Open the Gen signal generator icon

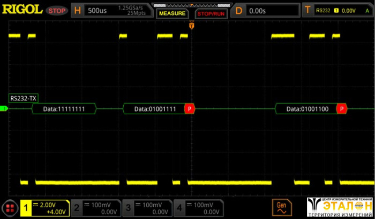click(x=280, y=207)
